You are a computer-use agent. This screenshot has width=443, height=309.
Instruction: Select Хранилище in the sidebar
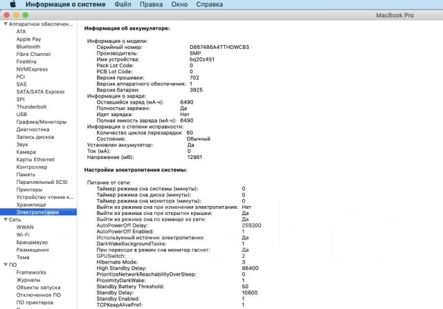tap(31, 205)
